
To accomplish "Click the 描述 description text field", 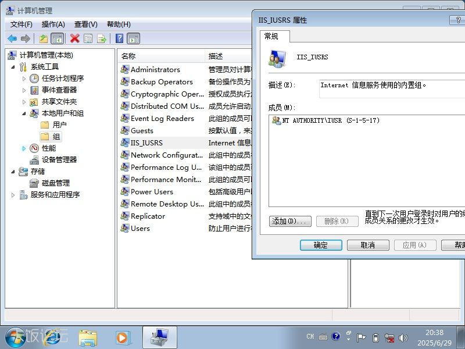I will 392,88.
